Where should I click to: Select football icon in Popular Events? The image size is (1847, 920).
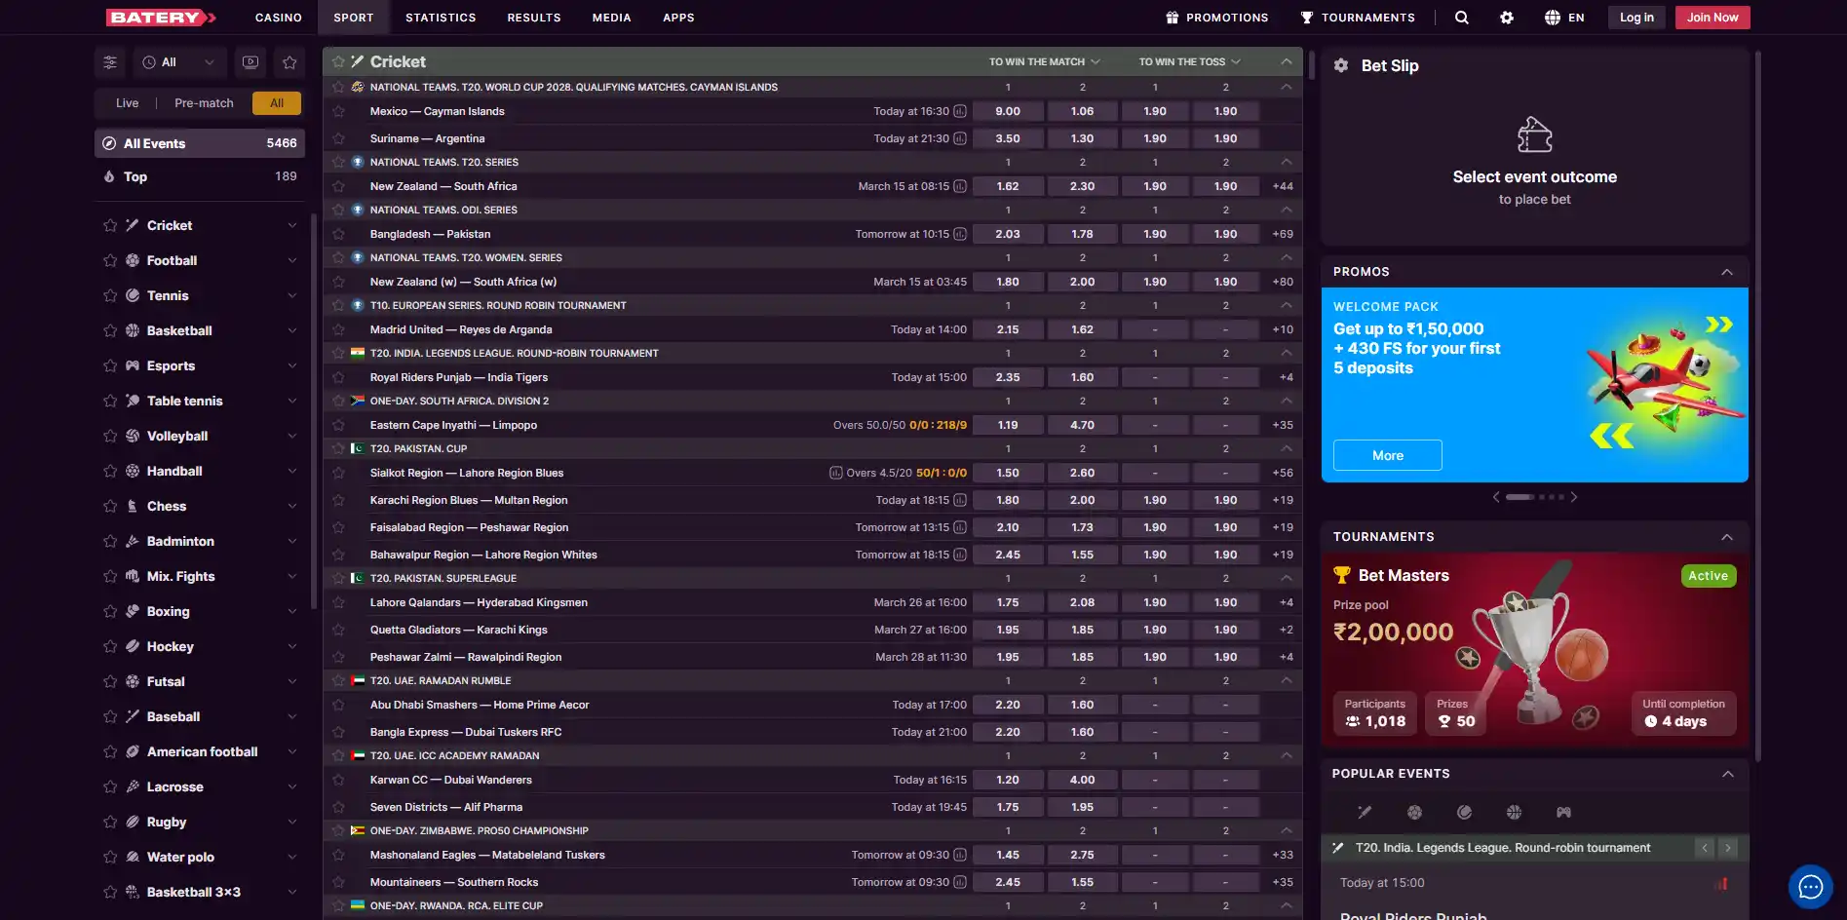pyautogui.click(x=1414, y=812)
